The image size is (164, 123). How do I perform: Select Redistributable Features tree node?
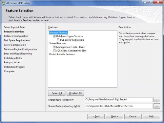tap(62, 54)
